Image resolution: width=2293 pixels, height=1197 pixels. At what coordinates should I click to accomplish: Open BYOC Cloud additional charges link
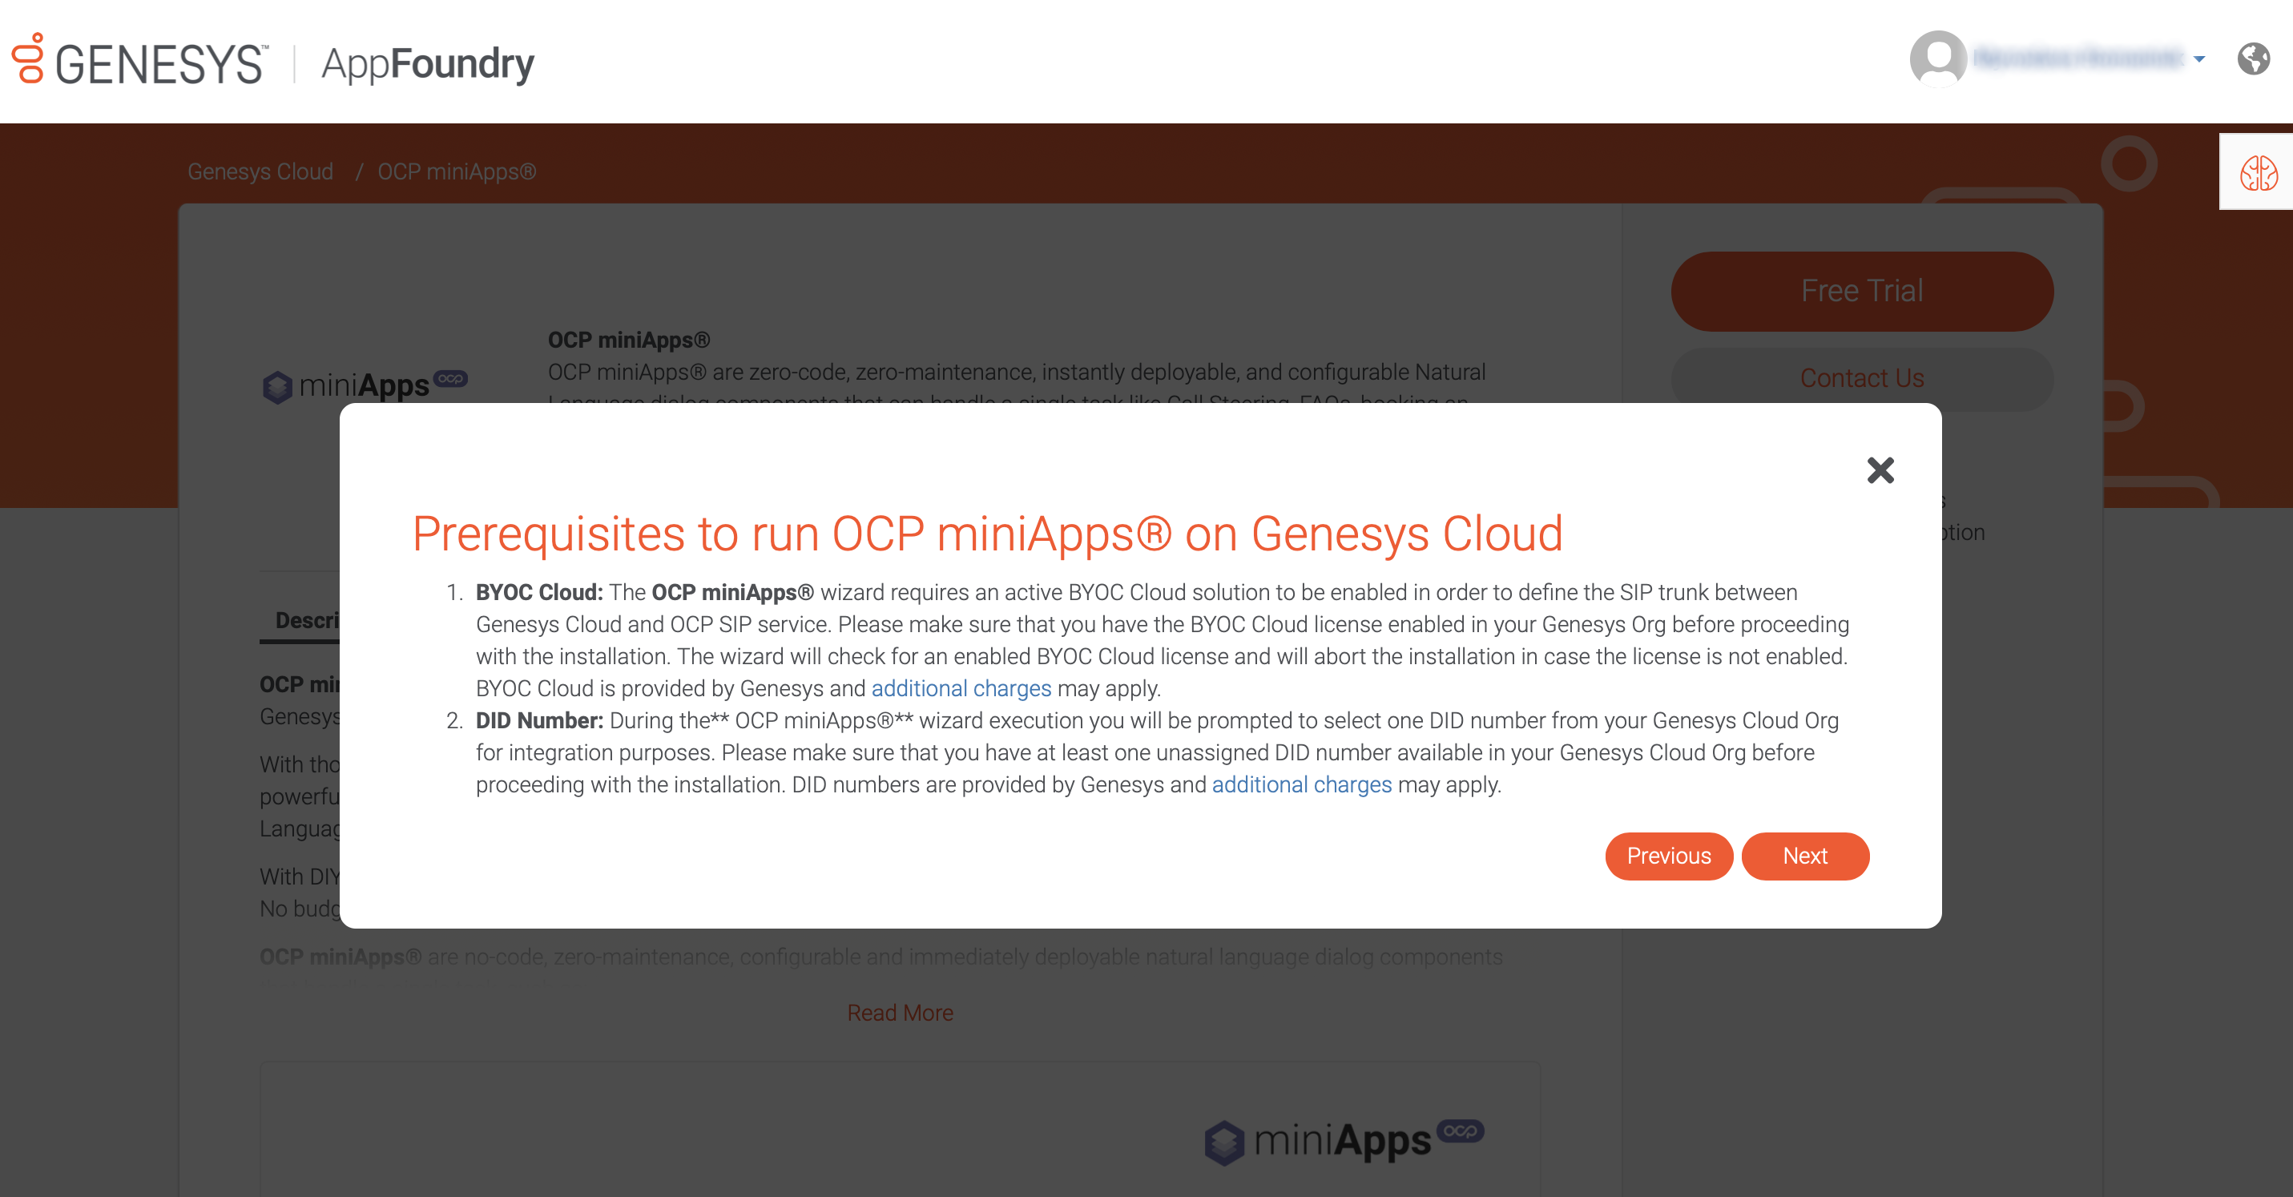point(961,688)
